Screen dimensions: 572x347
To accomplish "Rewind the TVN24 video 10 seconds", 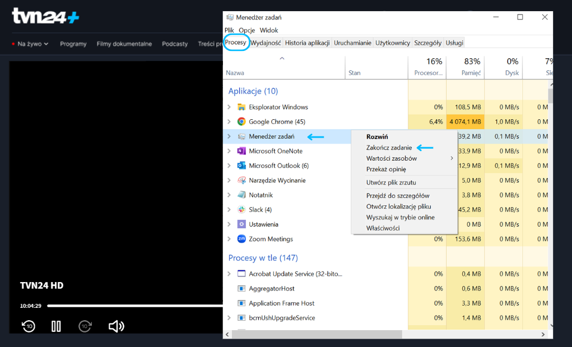I will pyautogui.click(x=29, y=326).
